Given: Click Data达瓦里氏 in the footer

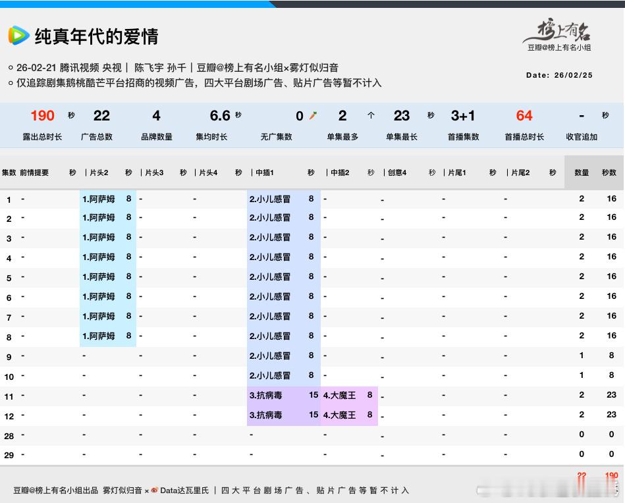Looking at the screenshot, I should point(184,490).
